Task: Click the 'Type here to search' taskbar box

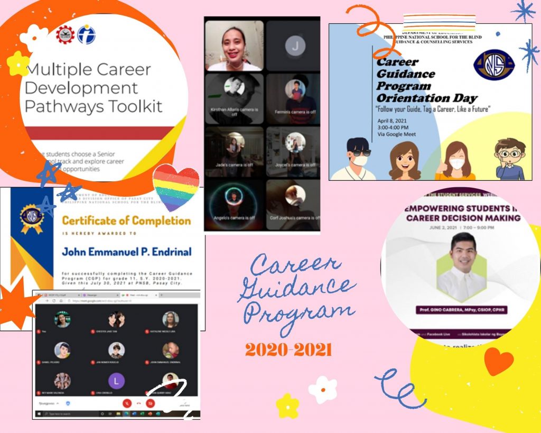Action: click(71, 413)
